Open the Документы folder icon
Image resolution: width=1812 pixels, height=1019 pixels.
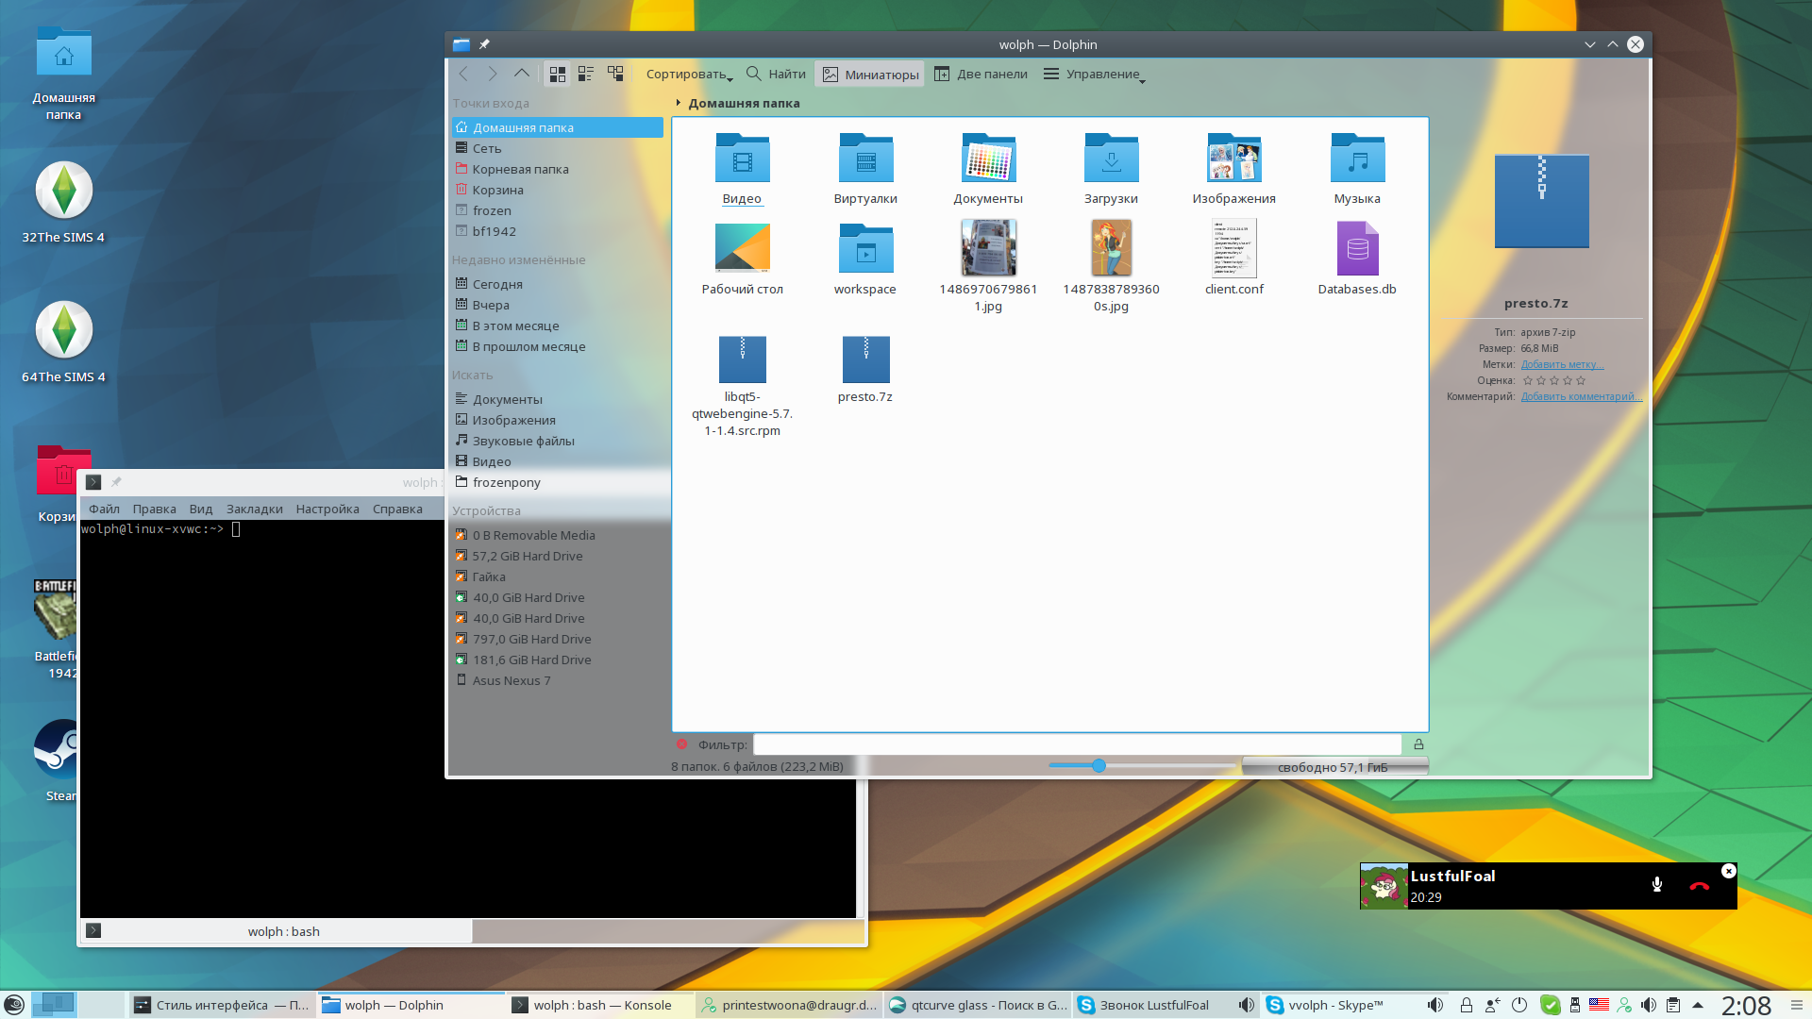[x=988, y=158]
